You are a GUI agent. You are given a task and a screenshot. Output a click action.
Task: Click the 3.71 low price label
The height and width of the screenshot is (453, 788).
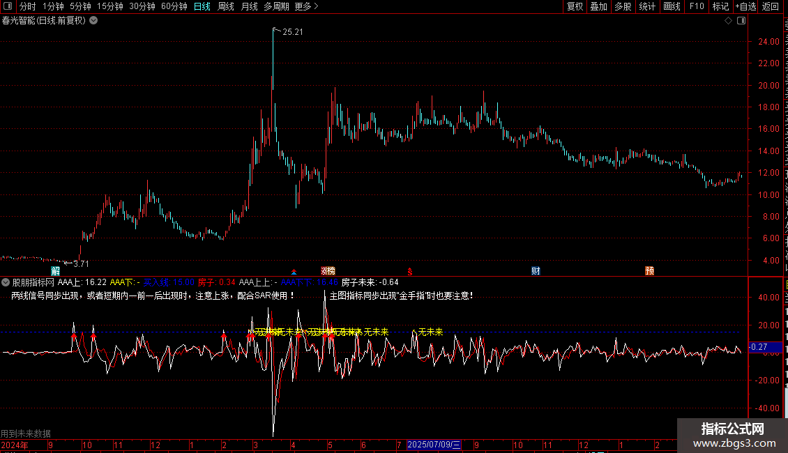(81, 263)
